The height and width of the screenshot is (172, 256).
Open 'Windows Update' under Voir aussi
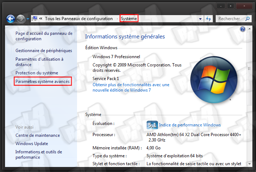[32, 144]
